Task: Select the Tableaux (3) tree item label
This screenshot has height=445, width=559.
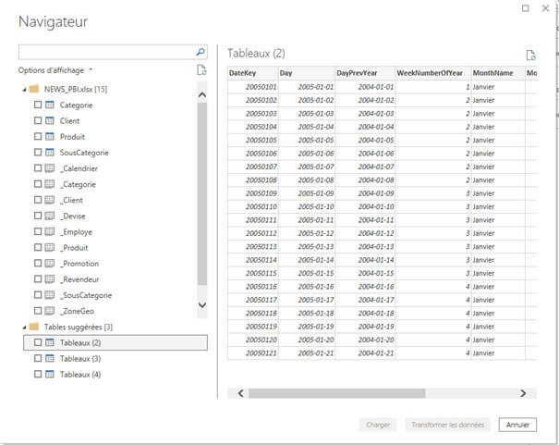Action: click(x=80, y=359)
